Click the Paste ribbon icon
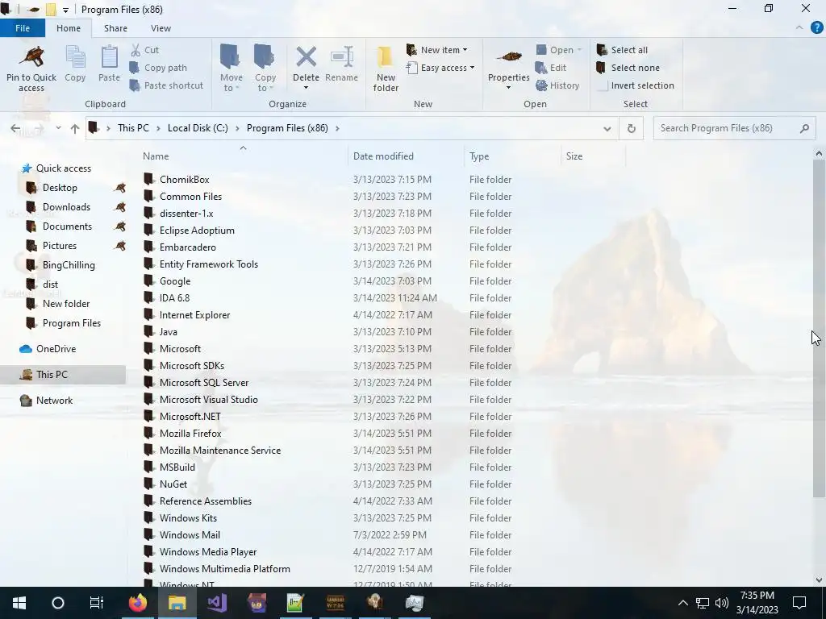826x619 pixels. pos(109,57)
